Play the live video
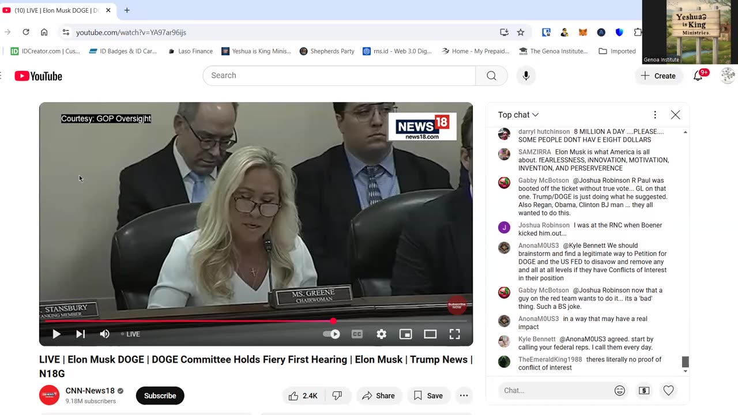Image resolution: width=738 pixels, height=415 pixels. (57, 334)
